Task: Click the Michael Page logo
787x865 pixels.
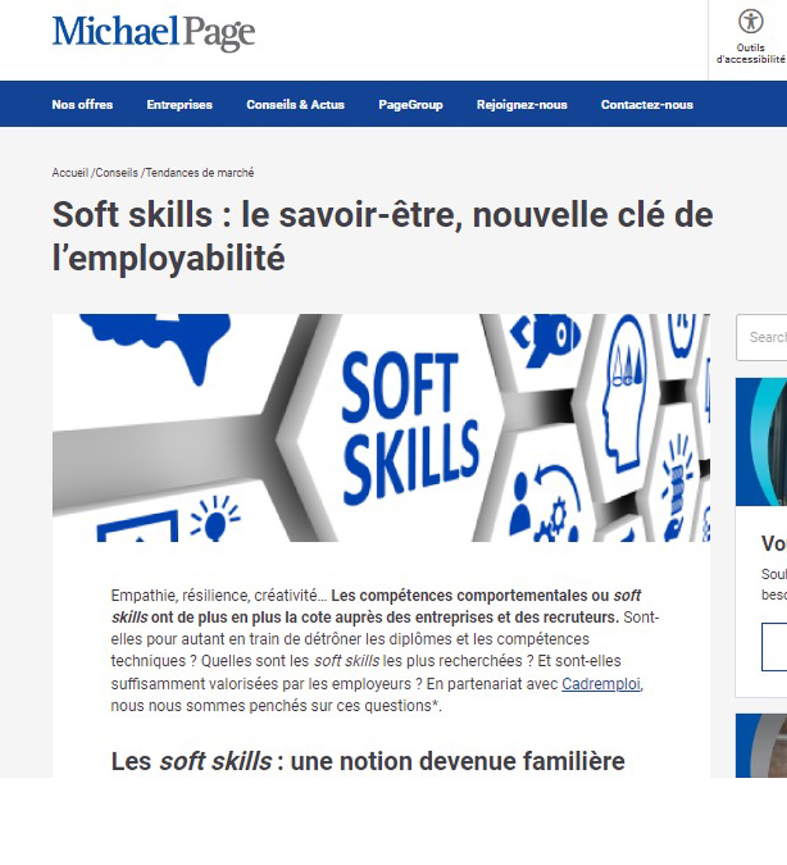Action: [x=153, y=33]
